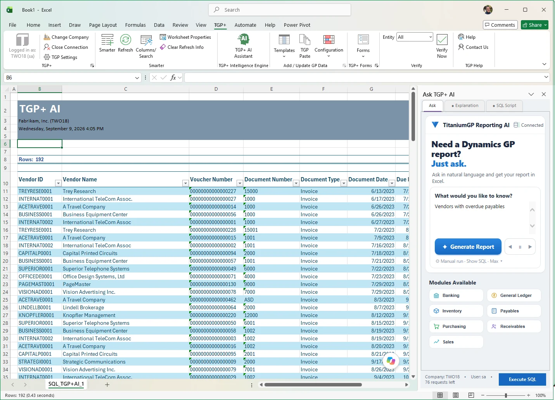
Task: Open the Document Type filter dropdown
Action: (x=344, y=183)
